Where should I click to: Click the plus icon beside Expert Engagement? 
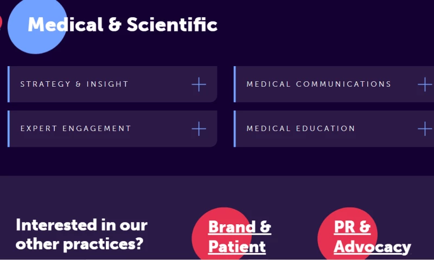click(199, 129)
